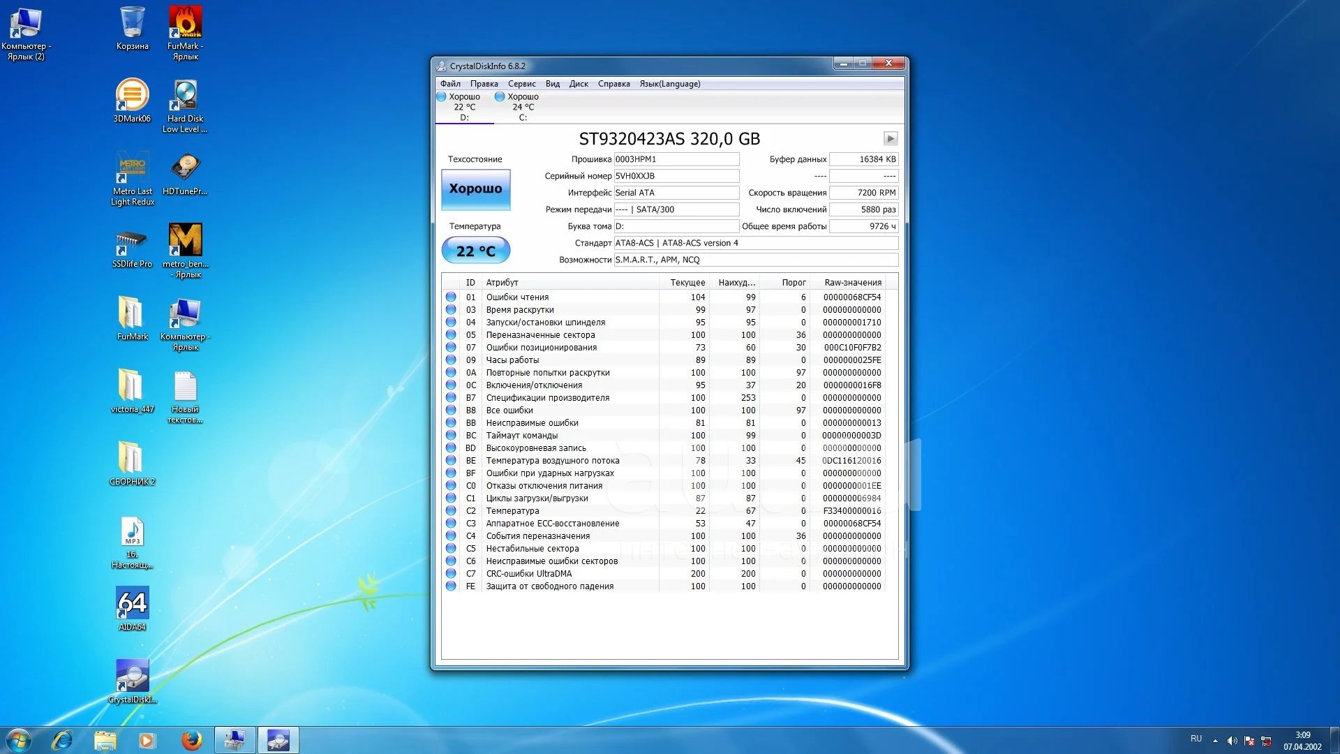
Task: Click the serial number field 5VH0XXJB
Action: (676, 176)
